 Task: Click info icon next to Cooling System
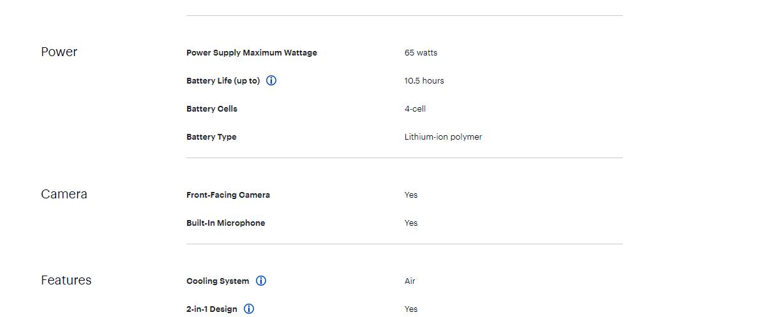pos(261,281)
